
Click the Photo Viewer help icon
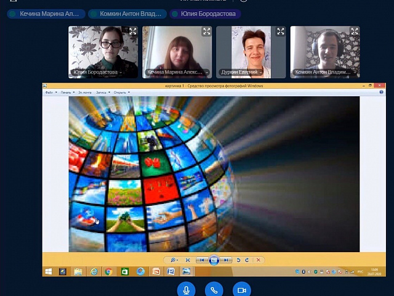(381, 92)
